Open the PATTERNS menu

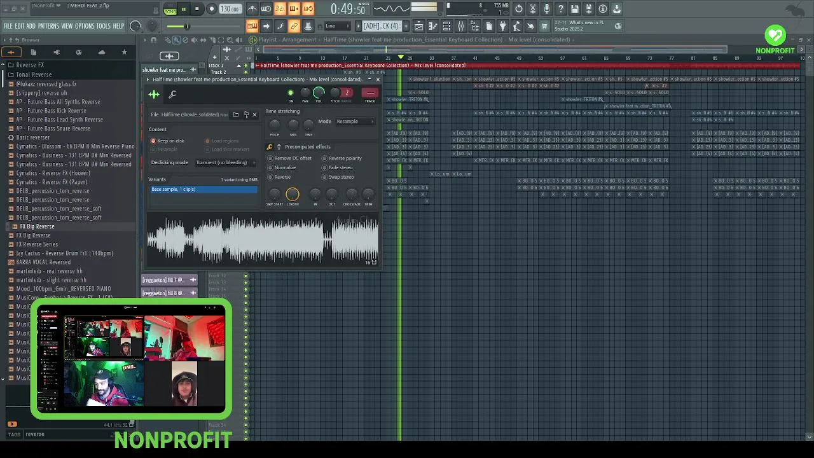[48, 26]
